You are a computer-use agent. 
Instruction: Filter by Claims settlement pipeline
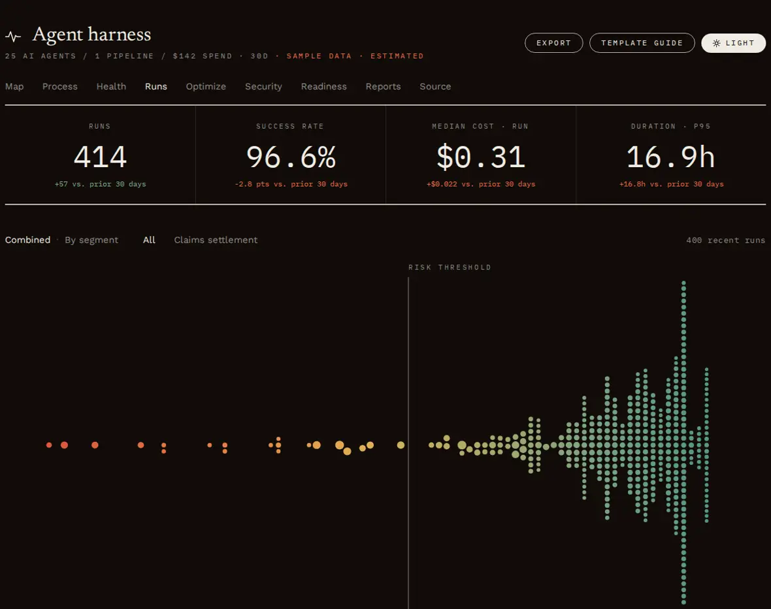(216, 240)
